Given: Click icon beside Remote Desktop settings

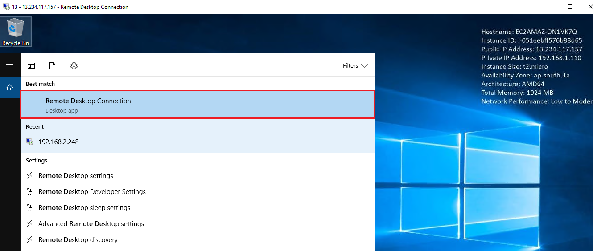Looking at the screenshot, I should [x=29, y=176].
